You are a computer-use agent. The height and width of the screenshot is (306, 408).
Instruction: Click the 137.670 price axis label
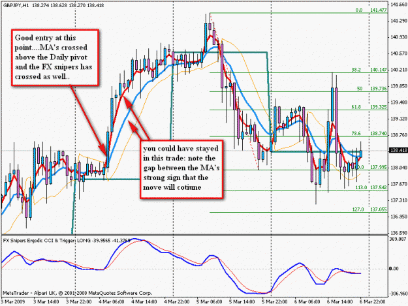coord(399,184)
